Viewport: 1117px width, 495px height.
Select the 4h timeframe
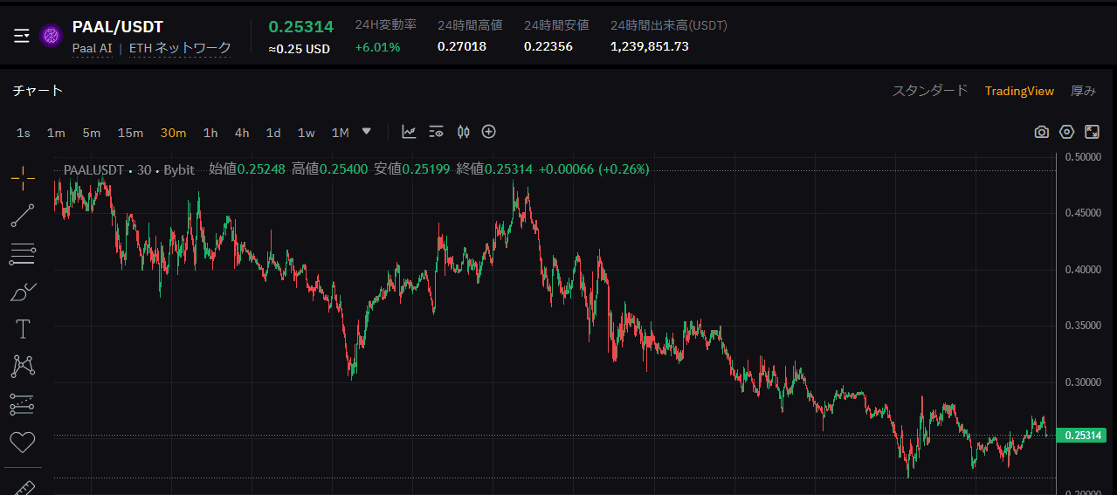(242, 133)
